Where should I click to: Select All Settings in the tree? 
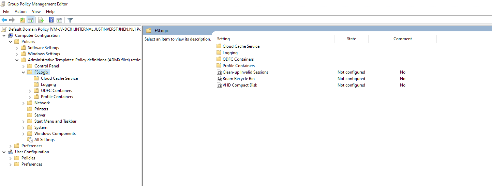pos(44,140)
